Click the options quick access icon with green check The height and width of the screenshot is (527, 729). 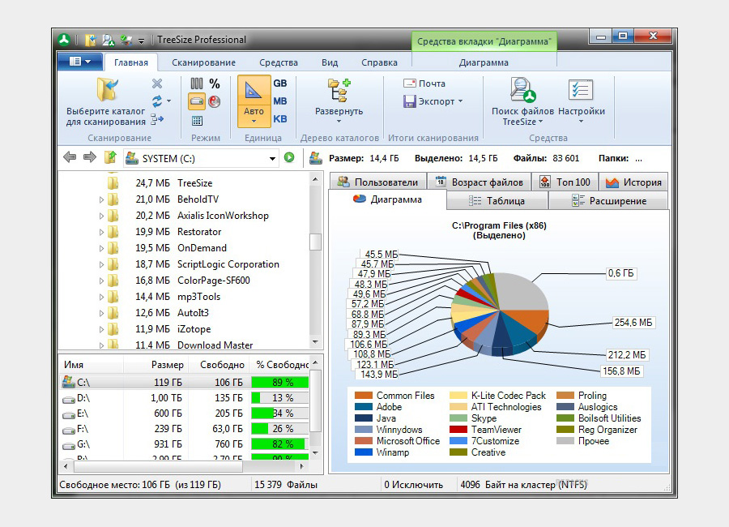click(126, 41)
